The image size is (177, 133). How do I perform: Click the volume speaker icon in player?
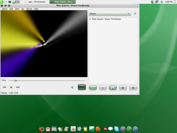point(72,87)
